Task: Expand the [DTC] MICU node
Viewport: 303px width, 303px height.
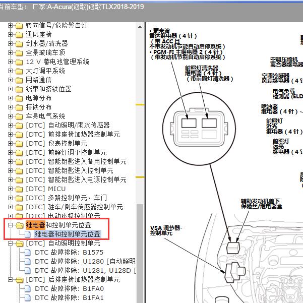Action: point(10,189)
